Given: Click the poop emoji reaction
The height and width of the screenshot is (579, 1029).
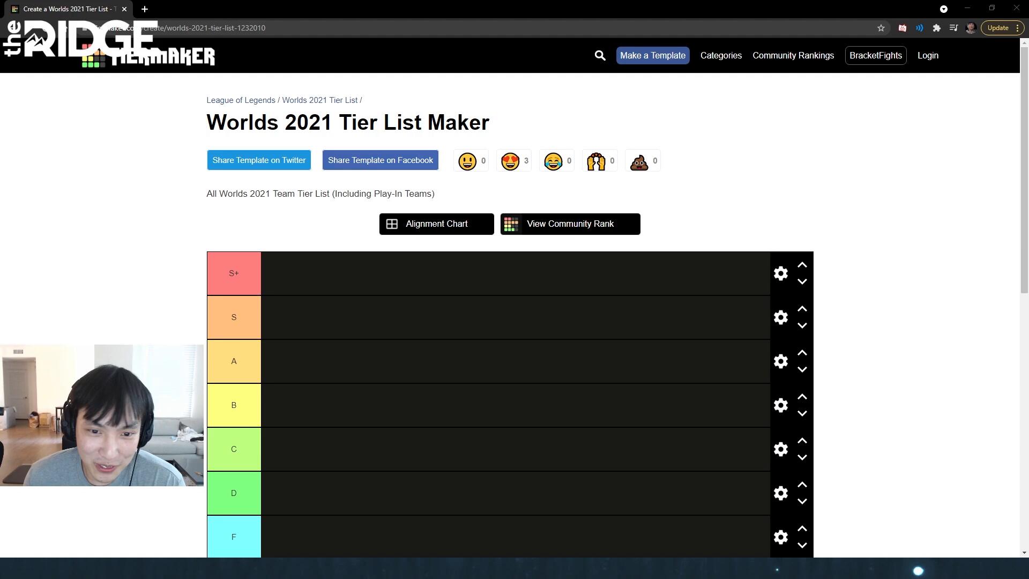Looking at the screenshot, I should (x=639, y=161).
